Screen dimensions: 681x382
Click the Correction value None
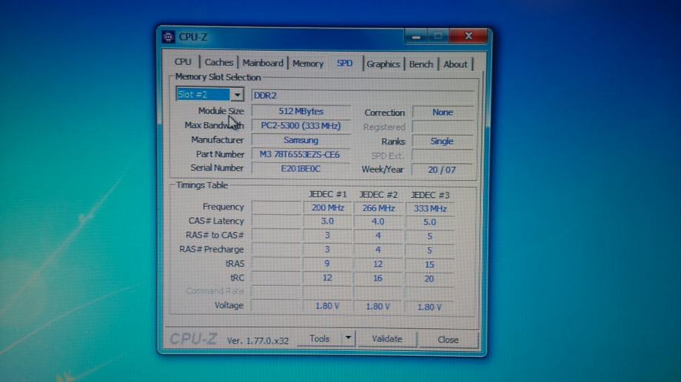[x=443, y=112]
